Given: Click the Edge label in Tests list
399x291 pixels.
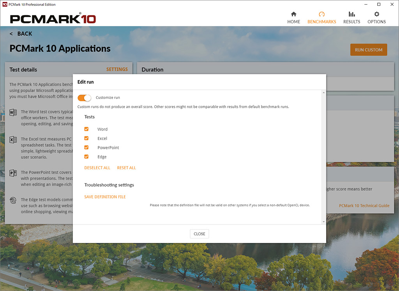Looking at the screenshot, I should pyautogui.click(x=102, y=157).
